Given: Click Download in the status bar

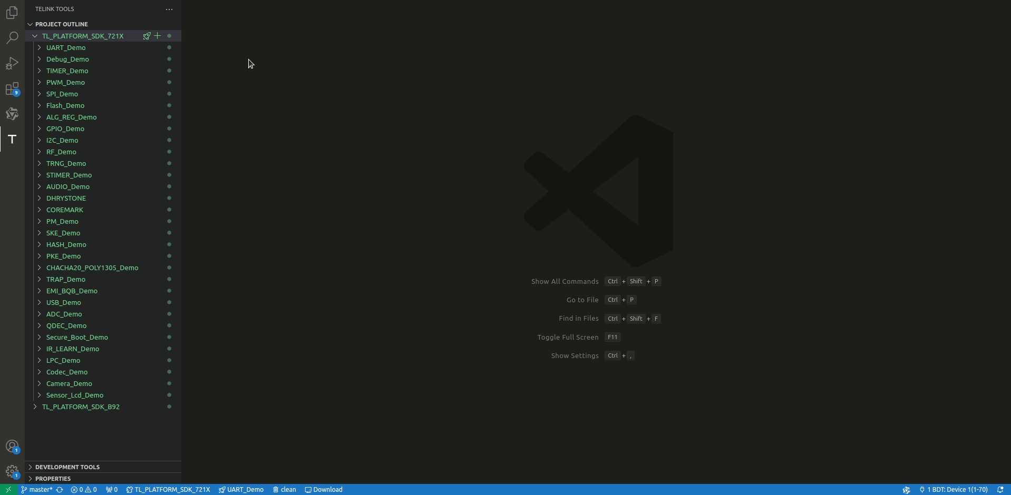Looking at the screenshot, I should (324, 490).
